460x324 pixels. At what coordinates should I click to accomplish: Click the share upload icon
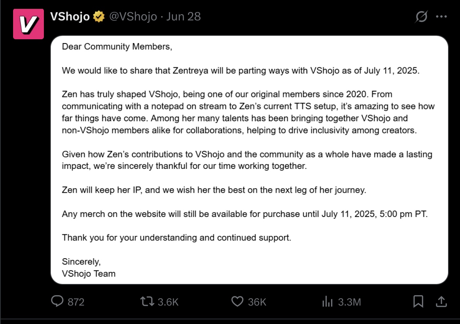pos(441,301)
